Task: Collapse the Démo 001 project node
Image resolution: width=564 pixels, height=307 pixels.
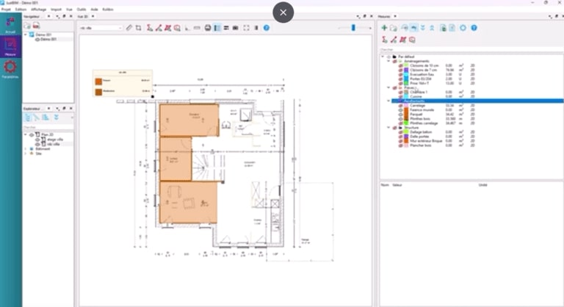Action: [26, 35]
